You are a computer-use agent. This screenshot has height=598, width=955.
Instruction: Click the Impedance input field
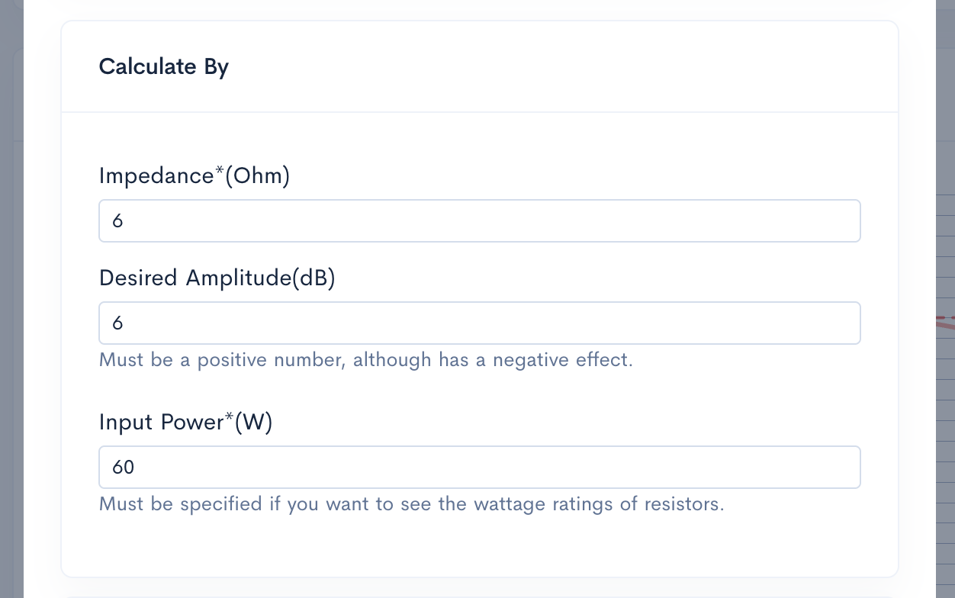tap(479, 221)
